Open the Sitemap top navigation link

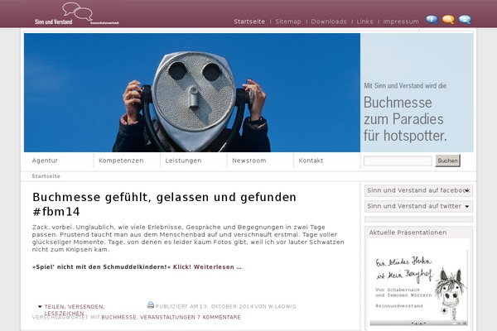(x=288, y=22)
